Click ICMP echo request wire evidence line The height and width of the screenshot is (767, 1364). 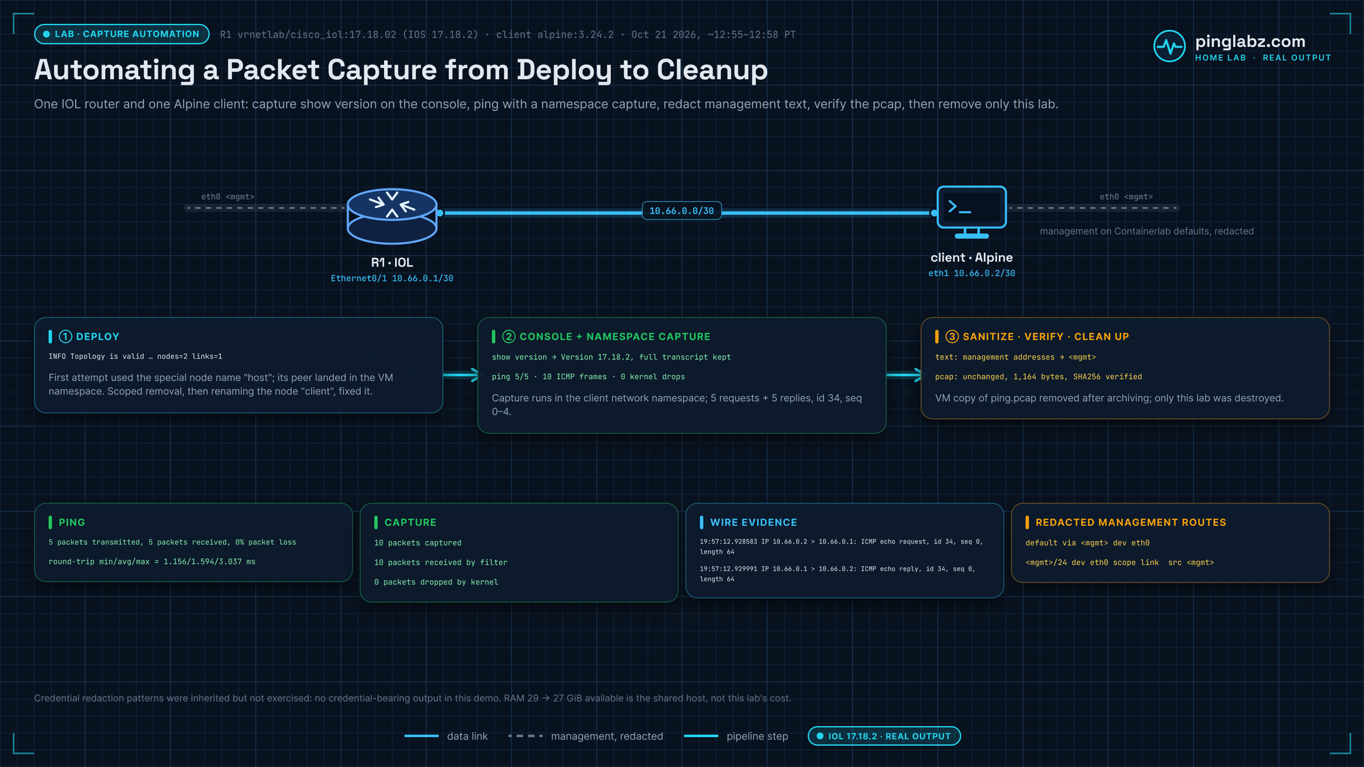tap(842, 547)
